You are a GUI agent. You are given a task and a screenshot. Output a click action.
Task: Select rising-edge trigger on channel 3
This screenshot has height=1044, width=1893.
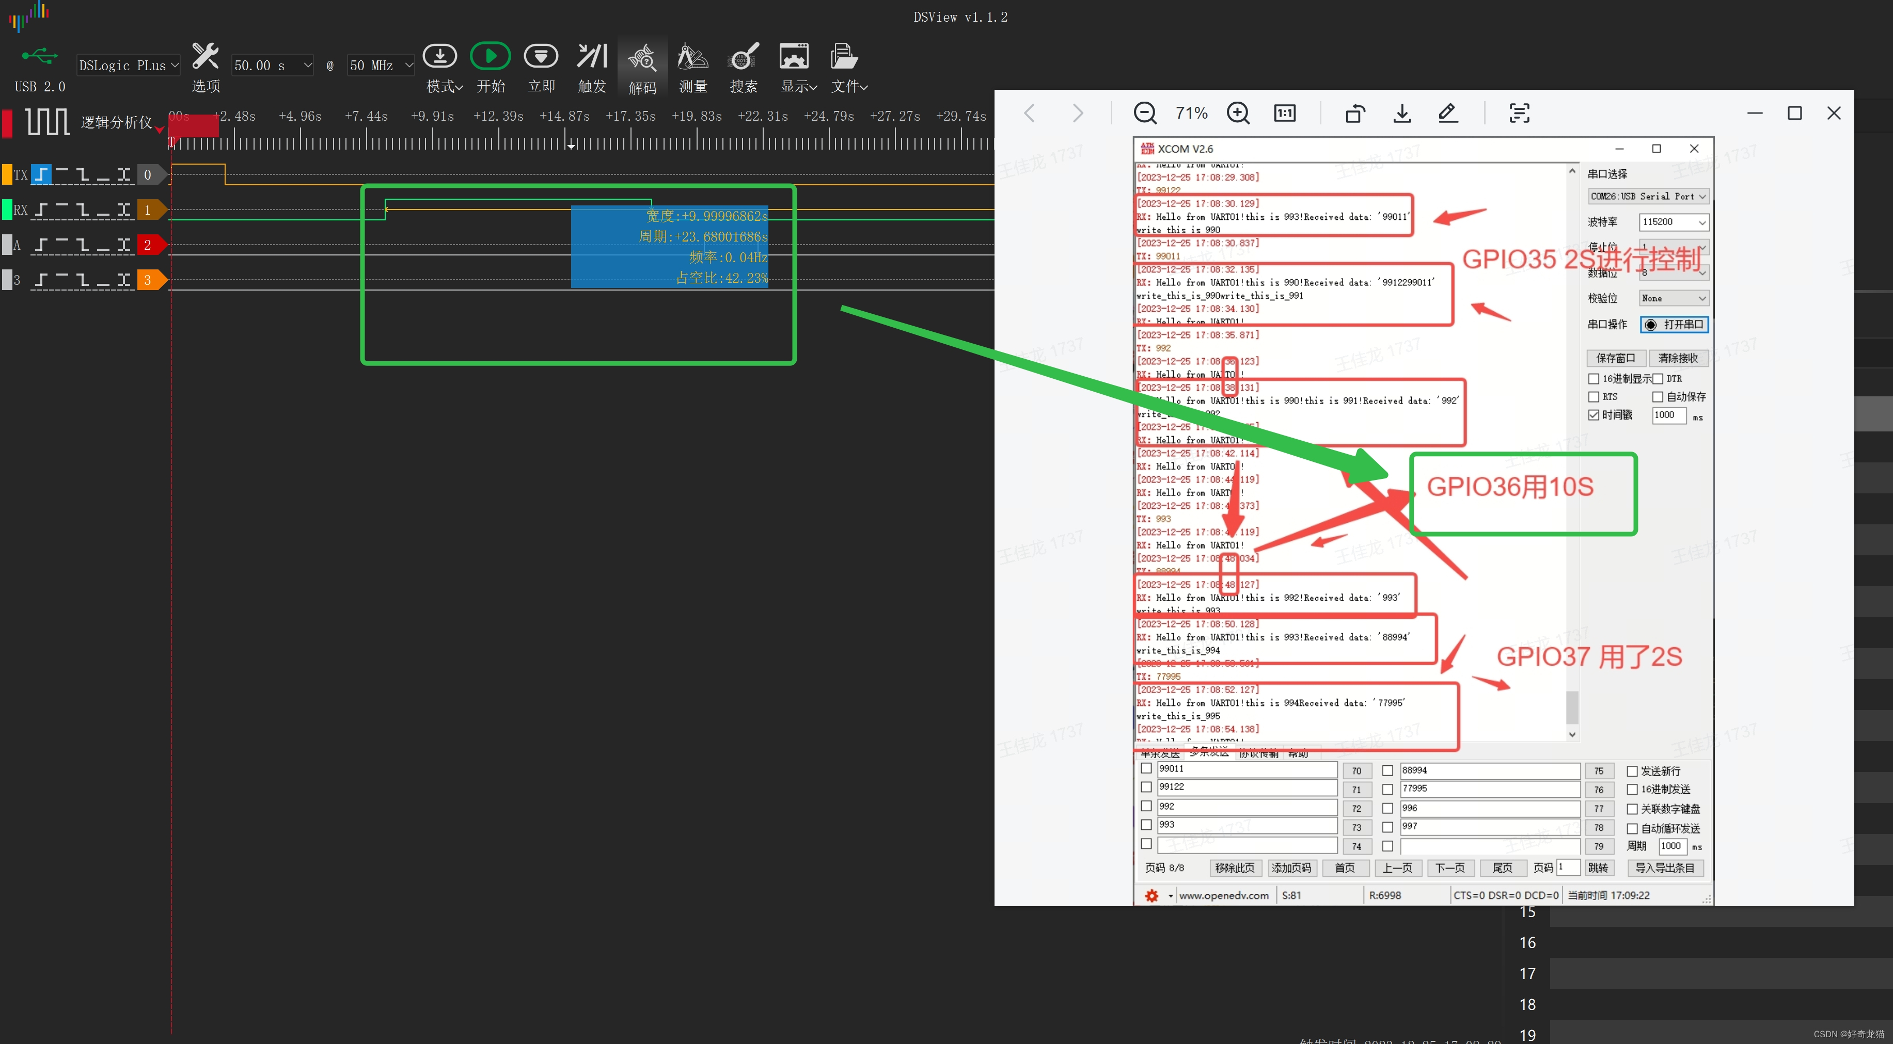pos(41,280)
